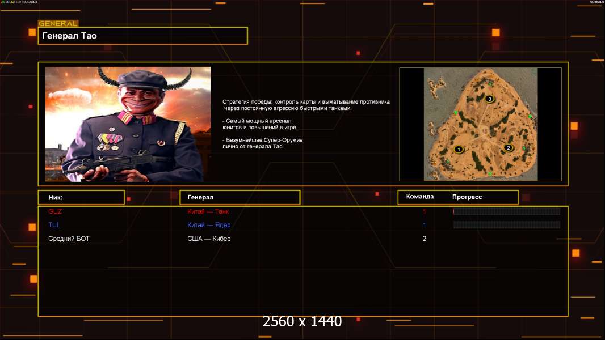Click start position 3 on map
605x340 pixels.
coord(490,99)
